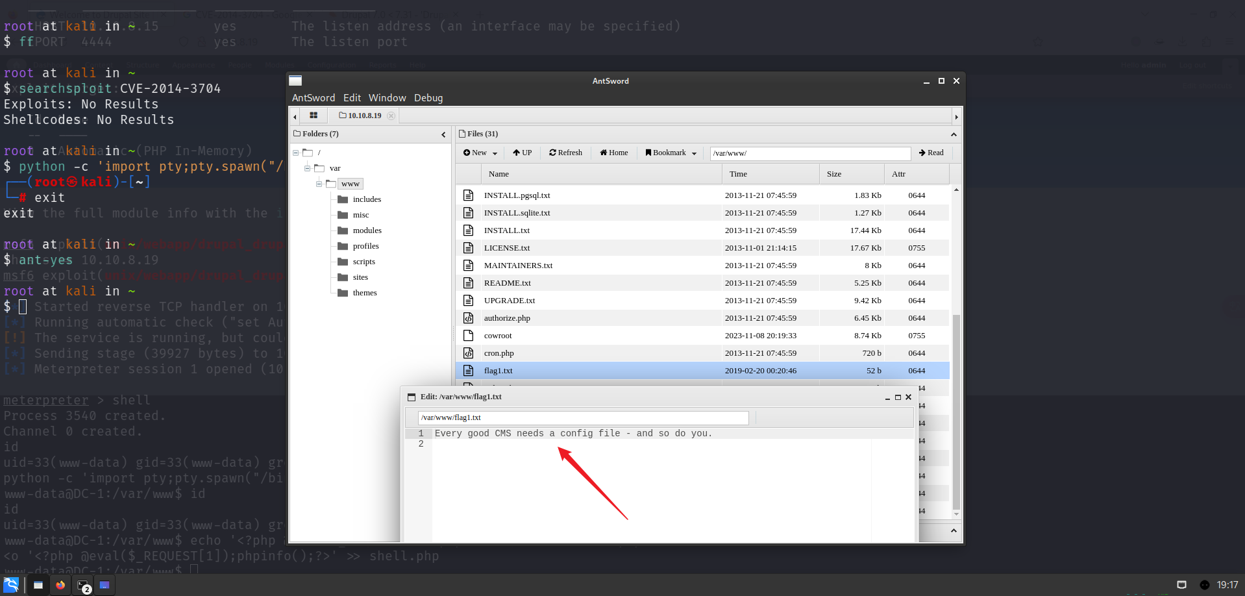Click the Read button
Screen dimensions: 1245x596
931,153
